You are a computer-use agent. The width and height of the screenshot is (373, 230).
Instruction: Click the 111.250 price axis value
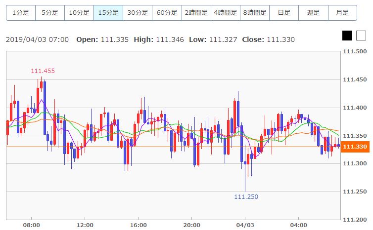pyautogui.click(x=355, y=192)
